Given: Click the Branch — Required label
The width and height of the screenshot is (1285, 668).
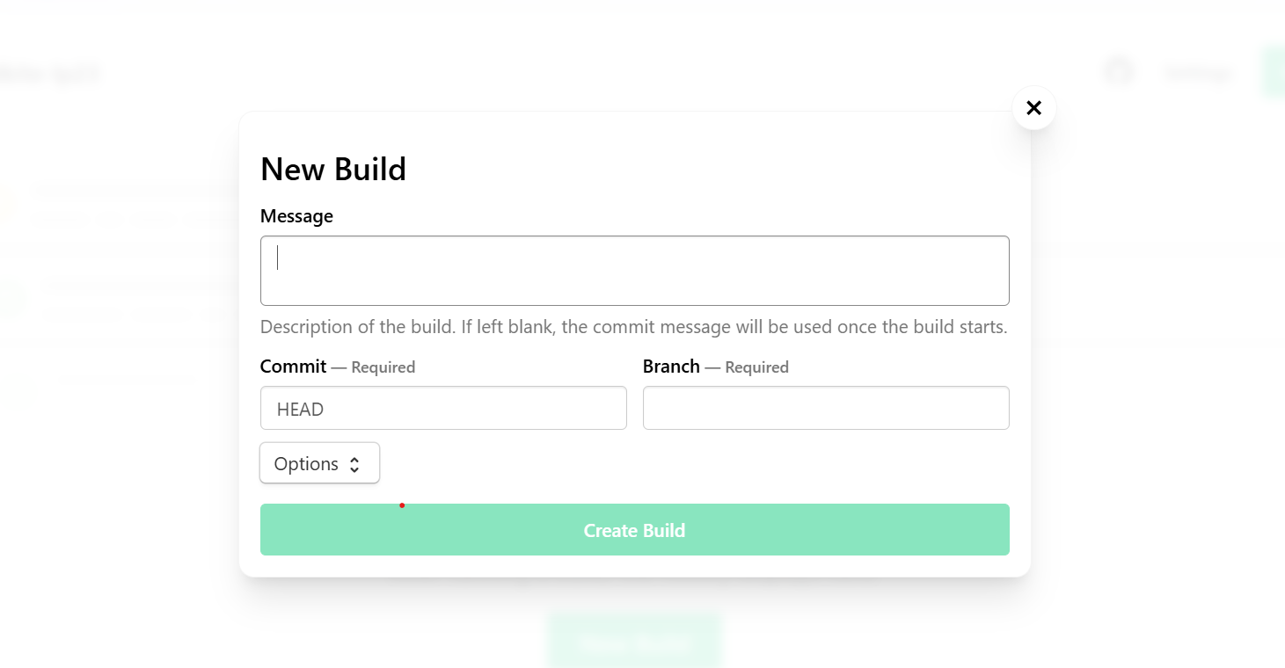Looking at the screenshot, I should coord(715,367).
